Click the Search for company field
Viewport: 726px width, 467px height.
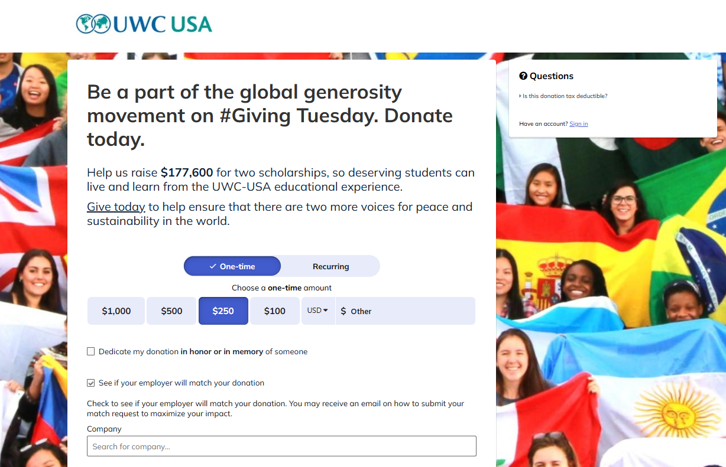281,446
